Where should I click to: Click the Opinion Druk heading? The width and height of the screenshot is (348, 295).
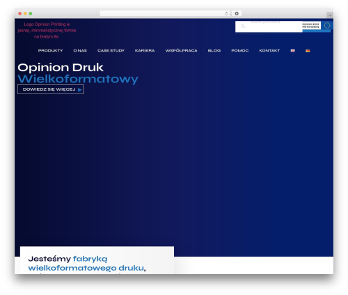(x=61, y=68)
